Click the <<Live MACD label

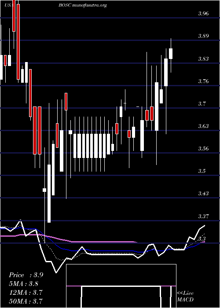pos(185,297)
